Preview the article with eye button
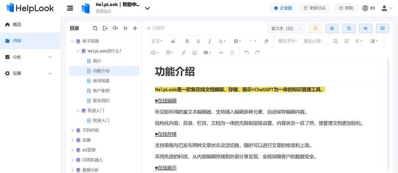 click(x=365, y=28)
